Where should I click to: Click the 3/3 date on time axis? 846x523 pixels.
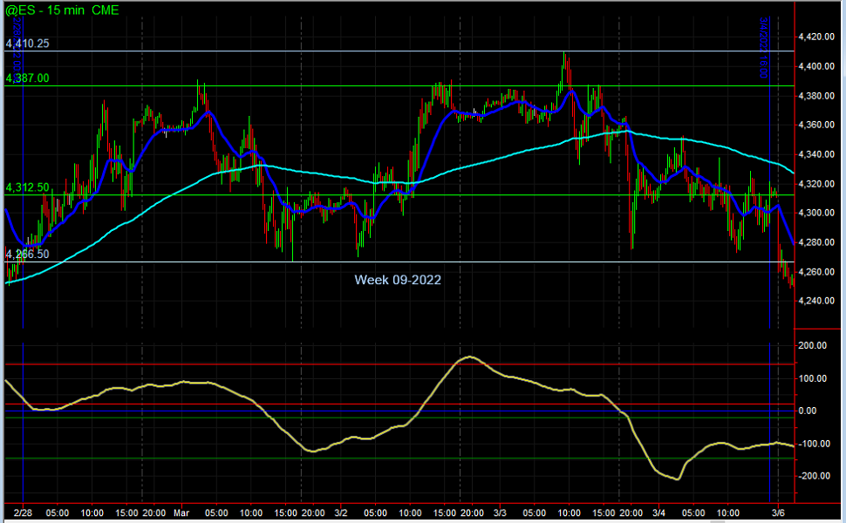[x=500, y=512]
